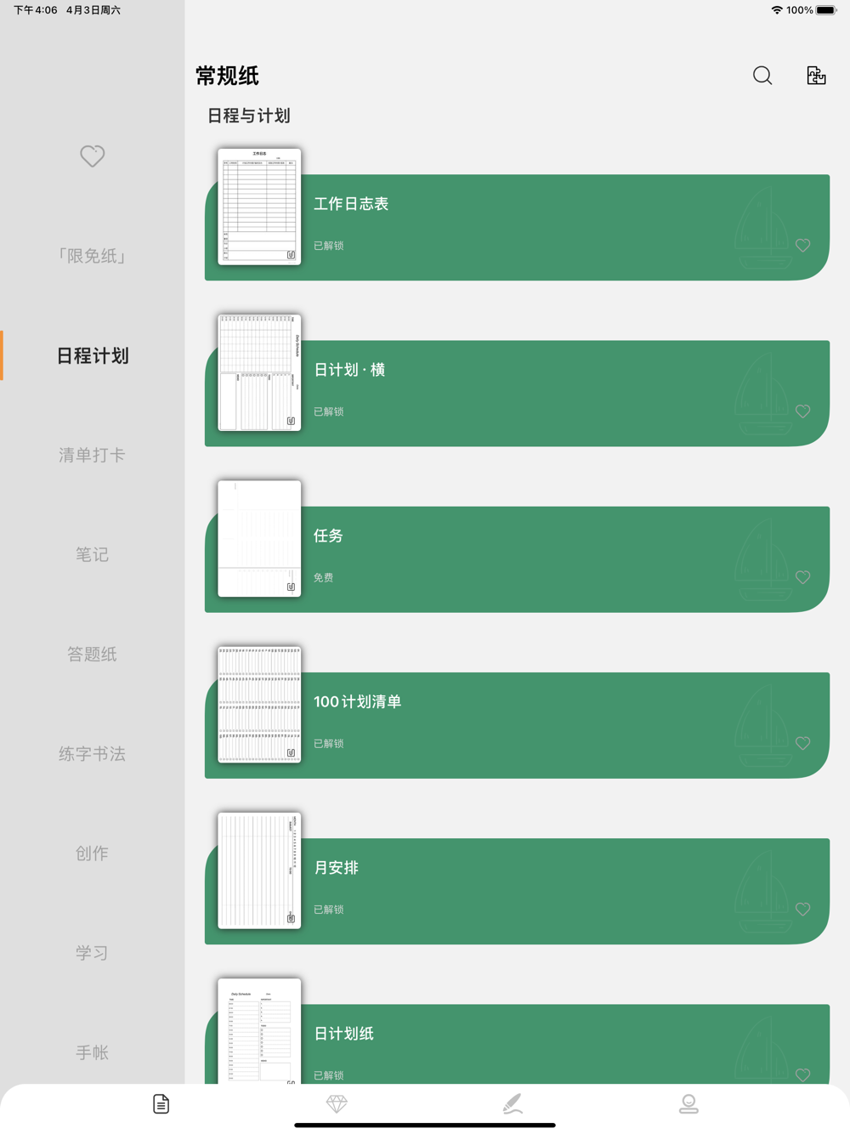Switch to 清单打卡 sidebar category
850x1134 pixels.
coord(92,455)
